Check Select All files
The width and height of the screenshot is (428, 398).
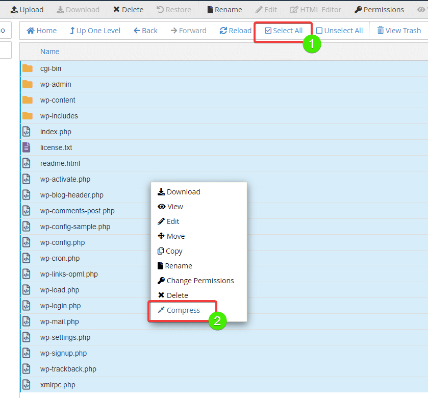point(284,31)
